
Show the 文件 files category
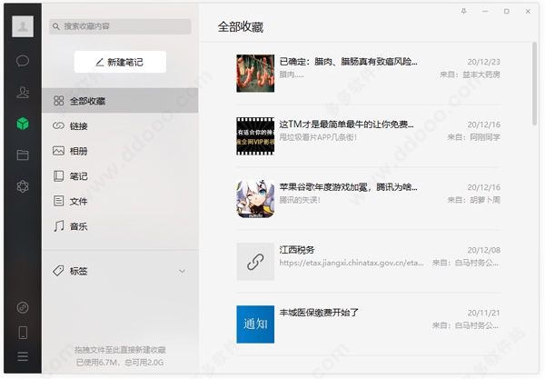point(120,201)
